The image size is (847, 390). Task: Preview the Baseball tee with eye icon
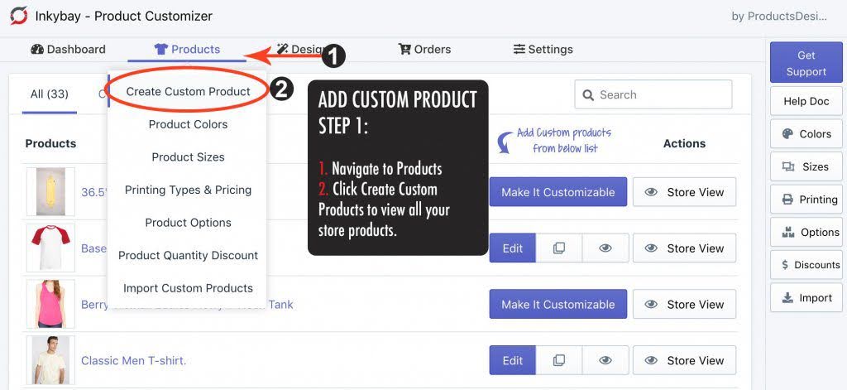(x=605, y=248)
